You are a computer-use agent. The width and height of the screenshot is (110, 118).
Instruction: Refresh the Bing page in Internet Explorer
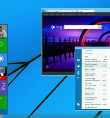(x=76, y=11)
